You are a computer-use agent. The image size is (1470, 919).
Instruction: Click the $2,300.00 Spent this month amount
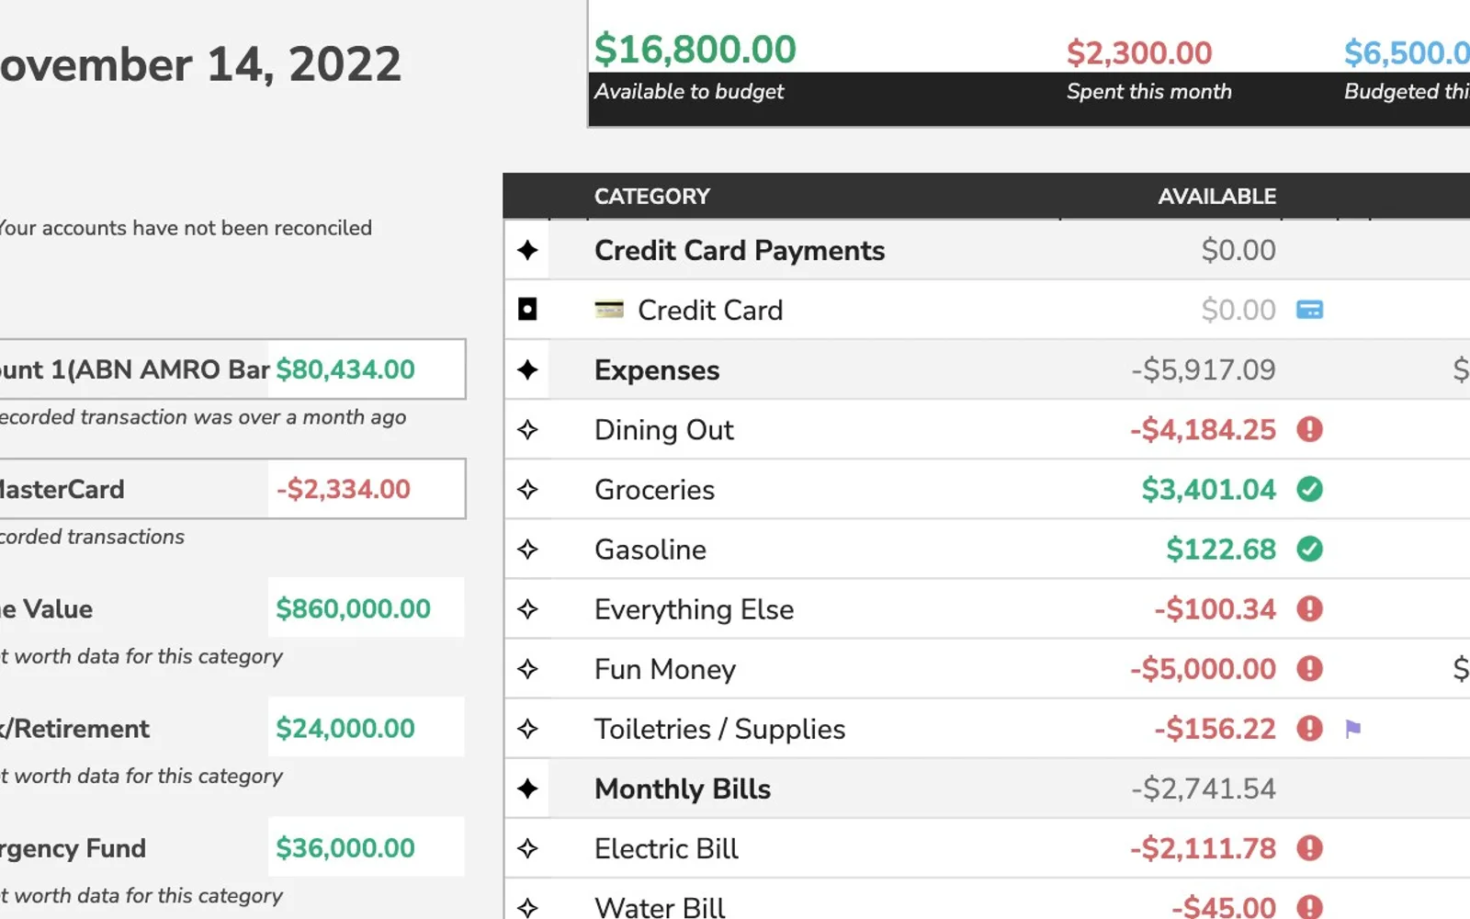coord(1139,53)
